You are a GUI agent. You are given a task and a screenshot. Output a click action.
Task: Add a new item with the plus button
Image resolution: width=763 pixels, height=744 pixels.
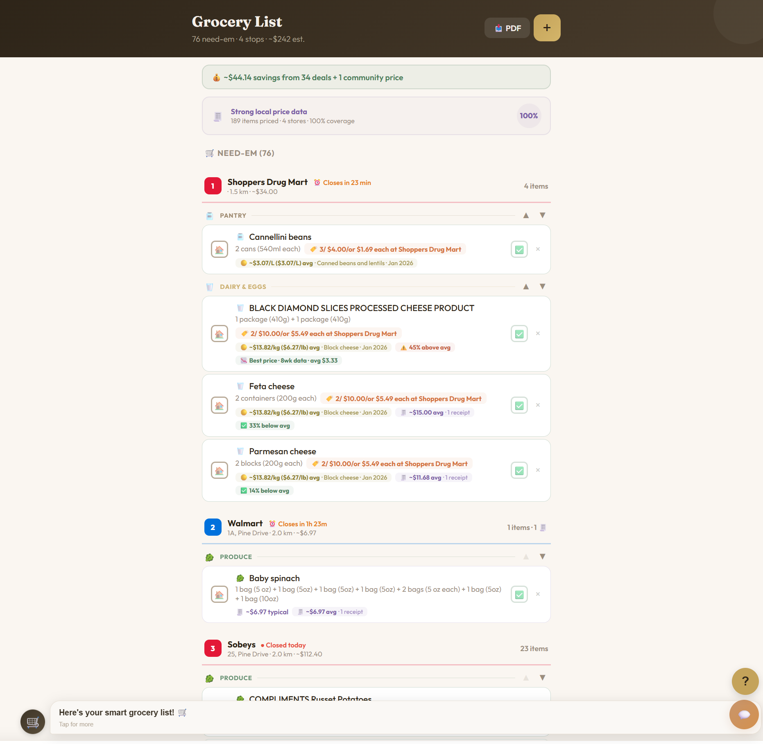tap(547, 27)
